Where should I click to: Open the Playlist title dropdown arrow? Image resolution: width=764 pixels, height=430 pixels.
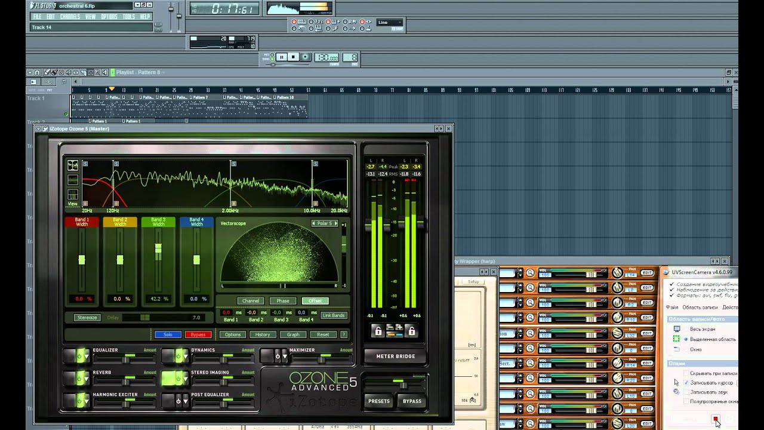click(x=164, y=72)
